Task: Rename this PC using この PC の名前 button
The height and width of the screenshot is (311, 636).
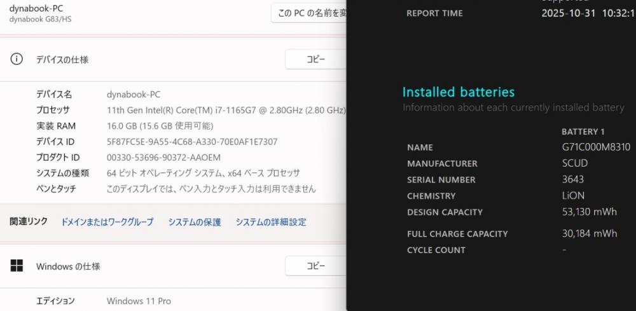Action: (309, 13)
